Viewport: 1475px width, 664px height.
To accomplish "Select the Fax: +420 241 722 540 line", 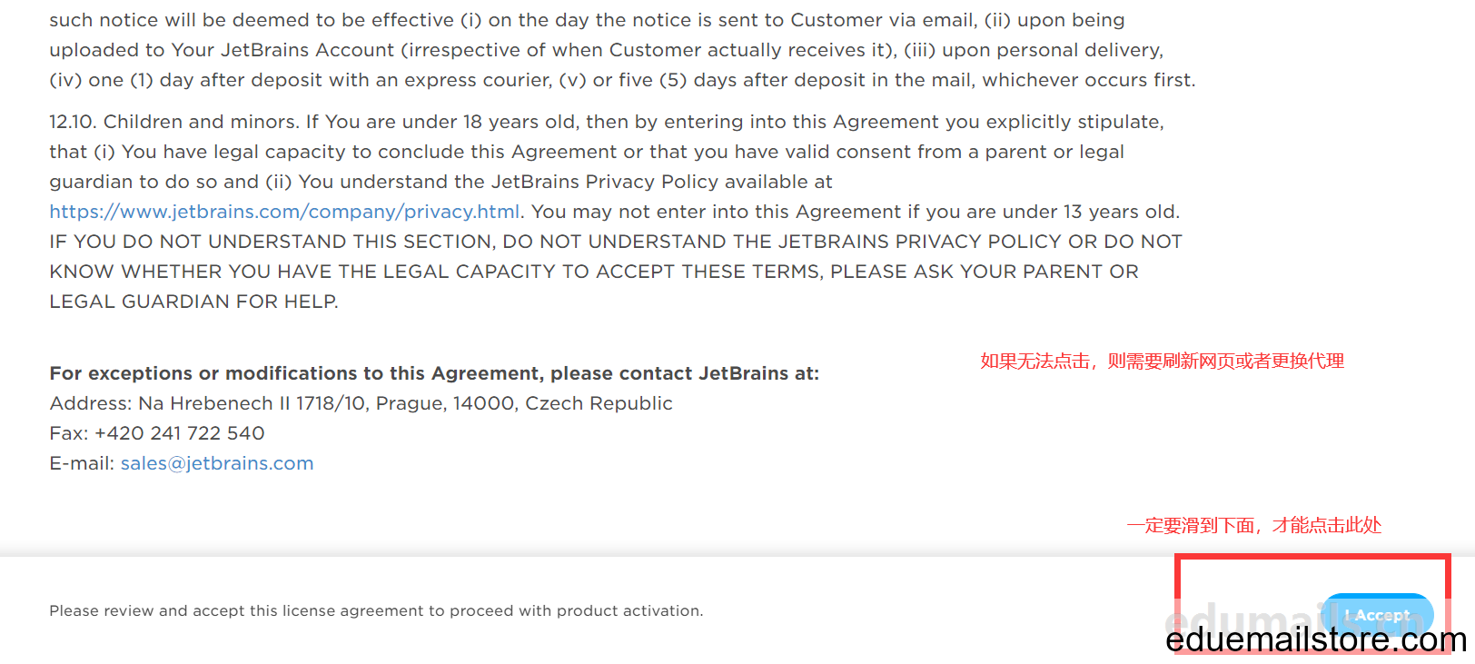I will 157,433.
